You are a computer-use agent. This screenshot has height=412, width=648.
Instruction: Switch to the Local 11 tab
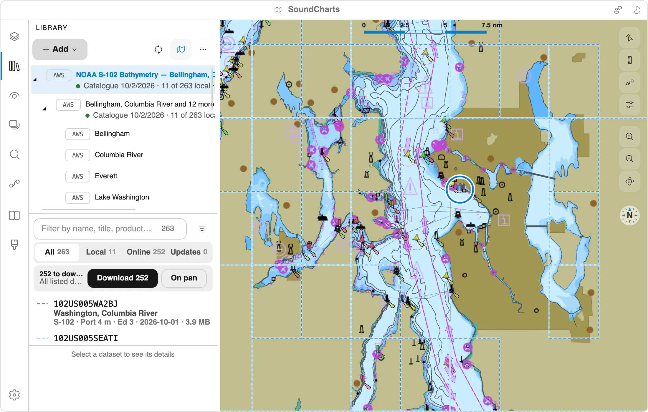[x=101, y=252]
